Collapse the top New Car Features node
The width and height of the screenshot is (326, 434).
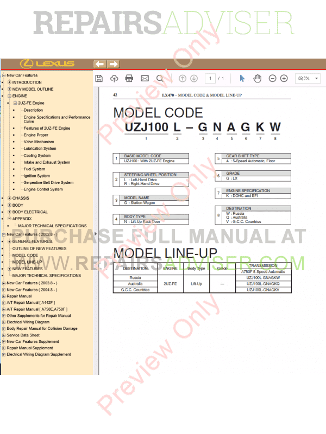4,75
